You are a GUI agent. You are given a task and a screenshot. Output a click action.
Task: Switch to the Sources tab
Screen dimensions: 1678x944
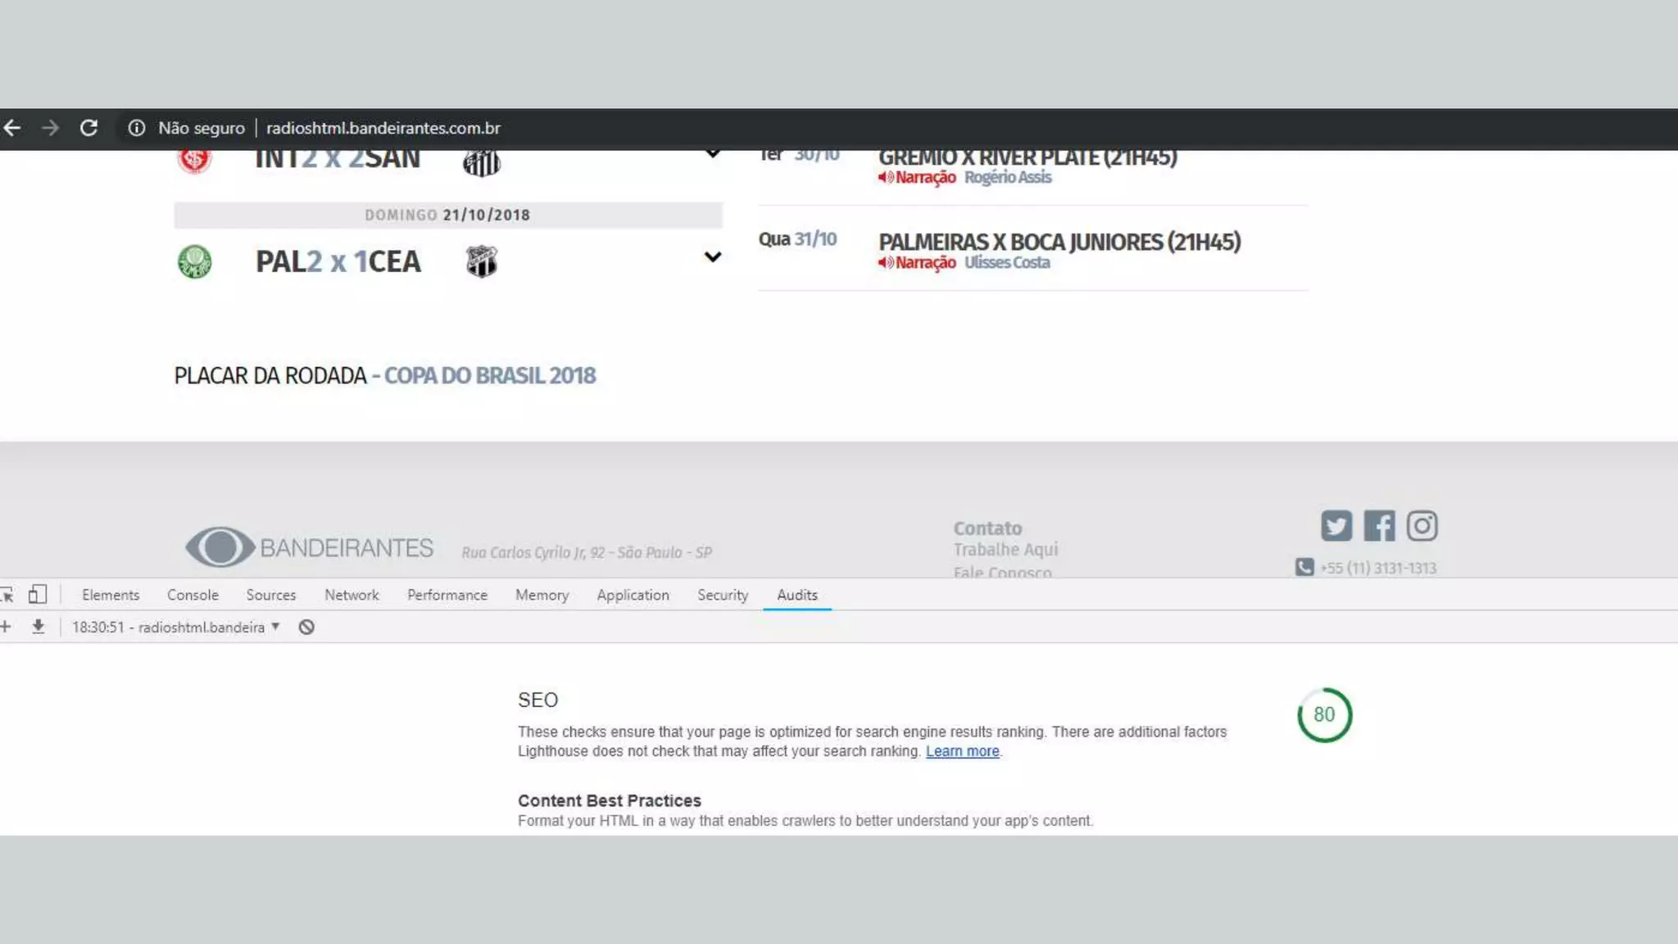coord(271,595)
